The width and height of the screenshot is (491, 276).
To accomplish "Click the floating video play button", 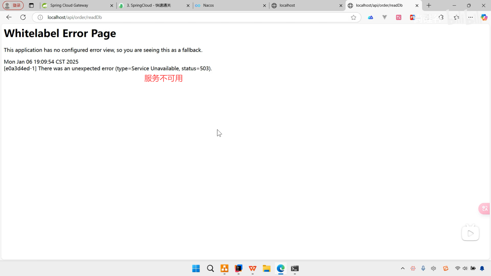I will pos(470,233).
